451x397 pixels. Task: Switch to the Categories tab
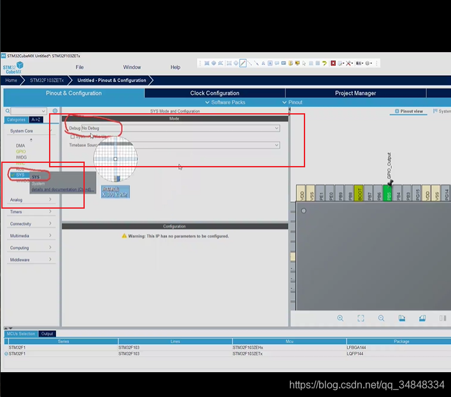16,120
